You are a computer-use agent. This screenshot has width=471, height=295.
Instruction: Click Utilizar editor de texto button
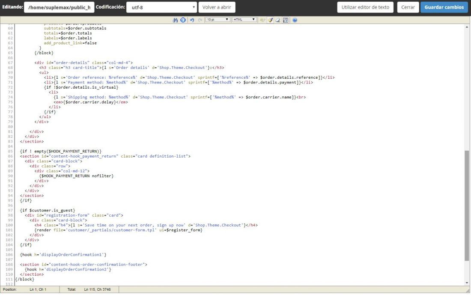pyautogui.click(x=365, y=7)
